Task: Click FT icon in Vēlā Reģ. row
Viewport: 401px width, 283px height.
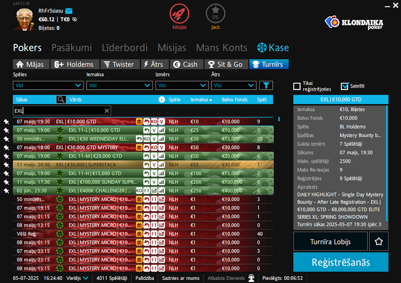Action: tap(154, 234)
